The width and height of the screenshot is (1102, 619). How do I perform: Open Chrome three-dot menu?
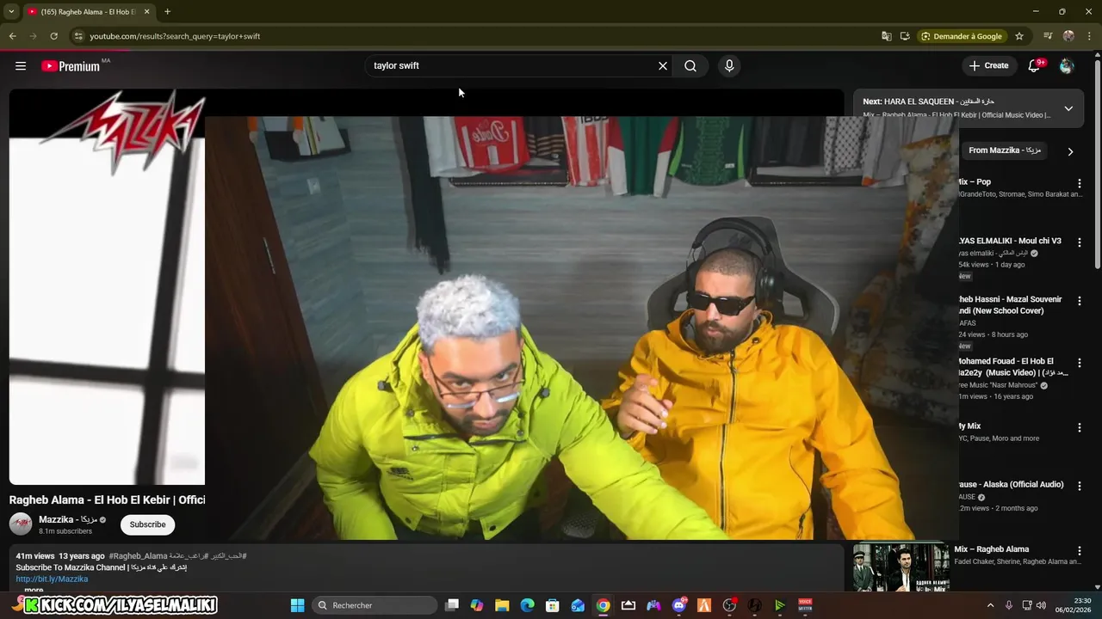coord(1089,36)
